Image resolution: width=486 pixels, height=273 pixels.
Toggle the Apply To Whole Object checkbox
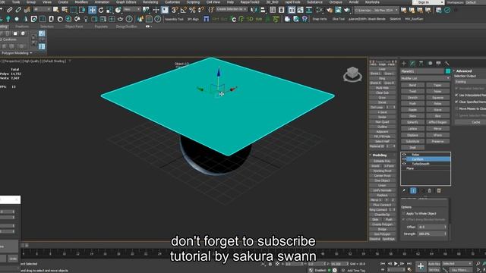coord(403,214)
